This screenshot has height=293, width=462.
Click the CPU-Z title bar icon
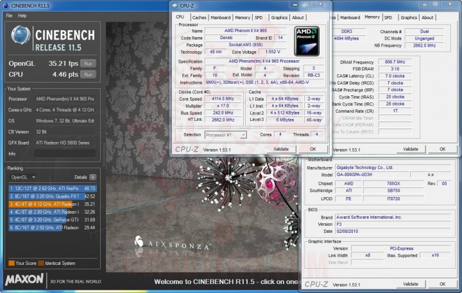tap(175, 6)
